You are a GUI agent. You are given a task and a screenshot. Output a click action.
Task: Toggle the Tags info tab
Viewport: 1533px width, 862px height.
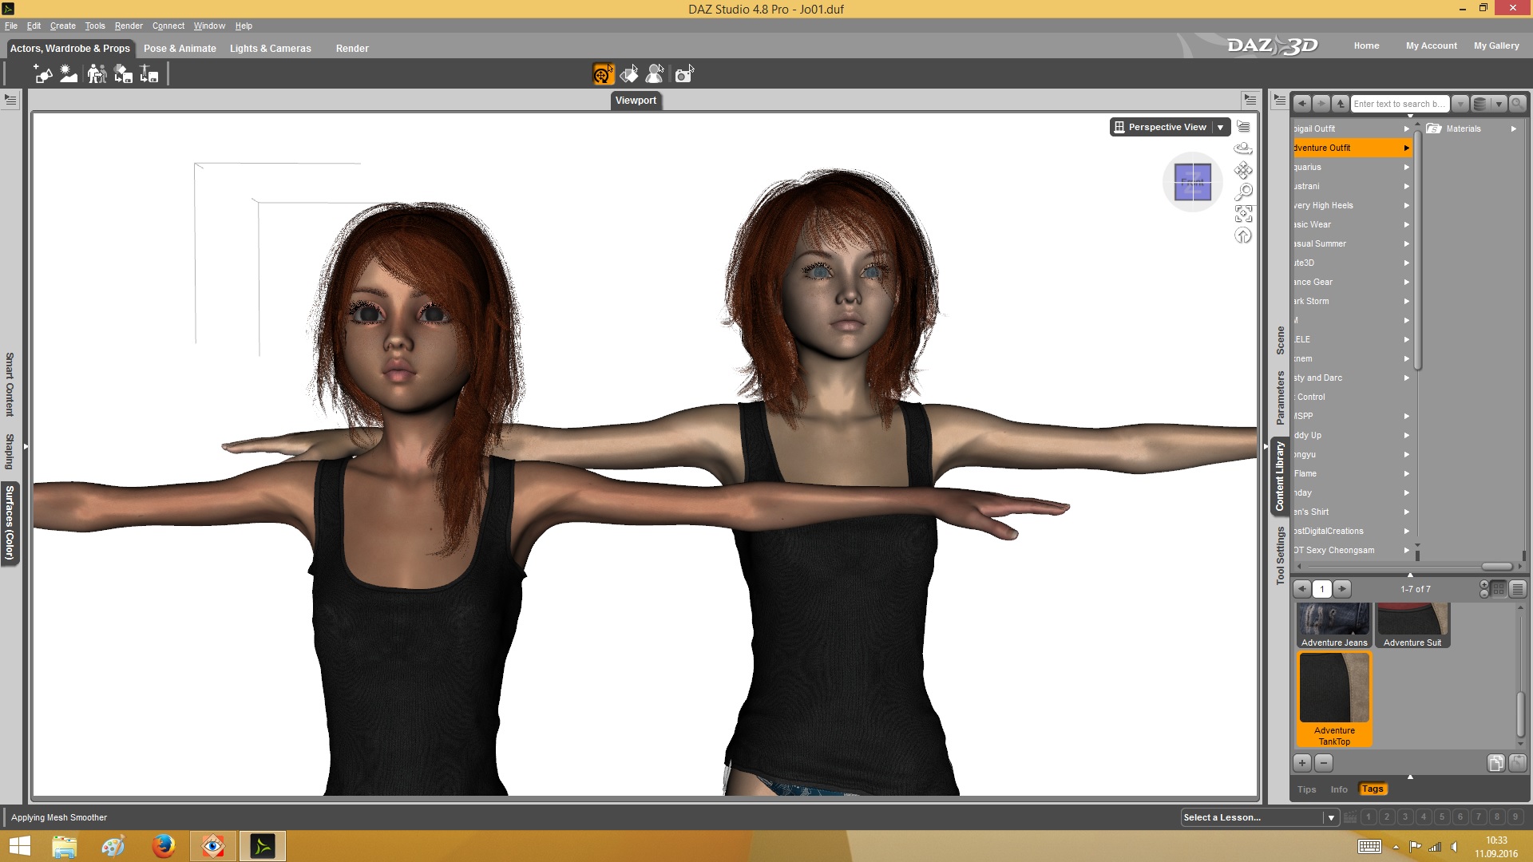[1372, 789]
